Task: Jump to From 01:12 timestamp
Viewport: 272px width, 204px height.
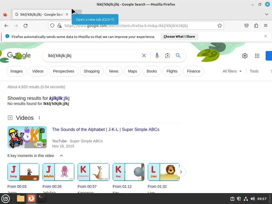Action: click(122, 186)
